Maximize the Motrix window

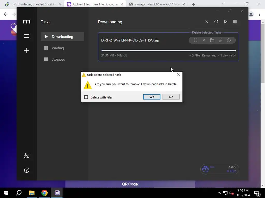230,11
